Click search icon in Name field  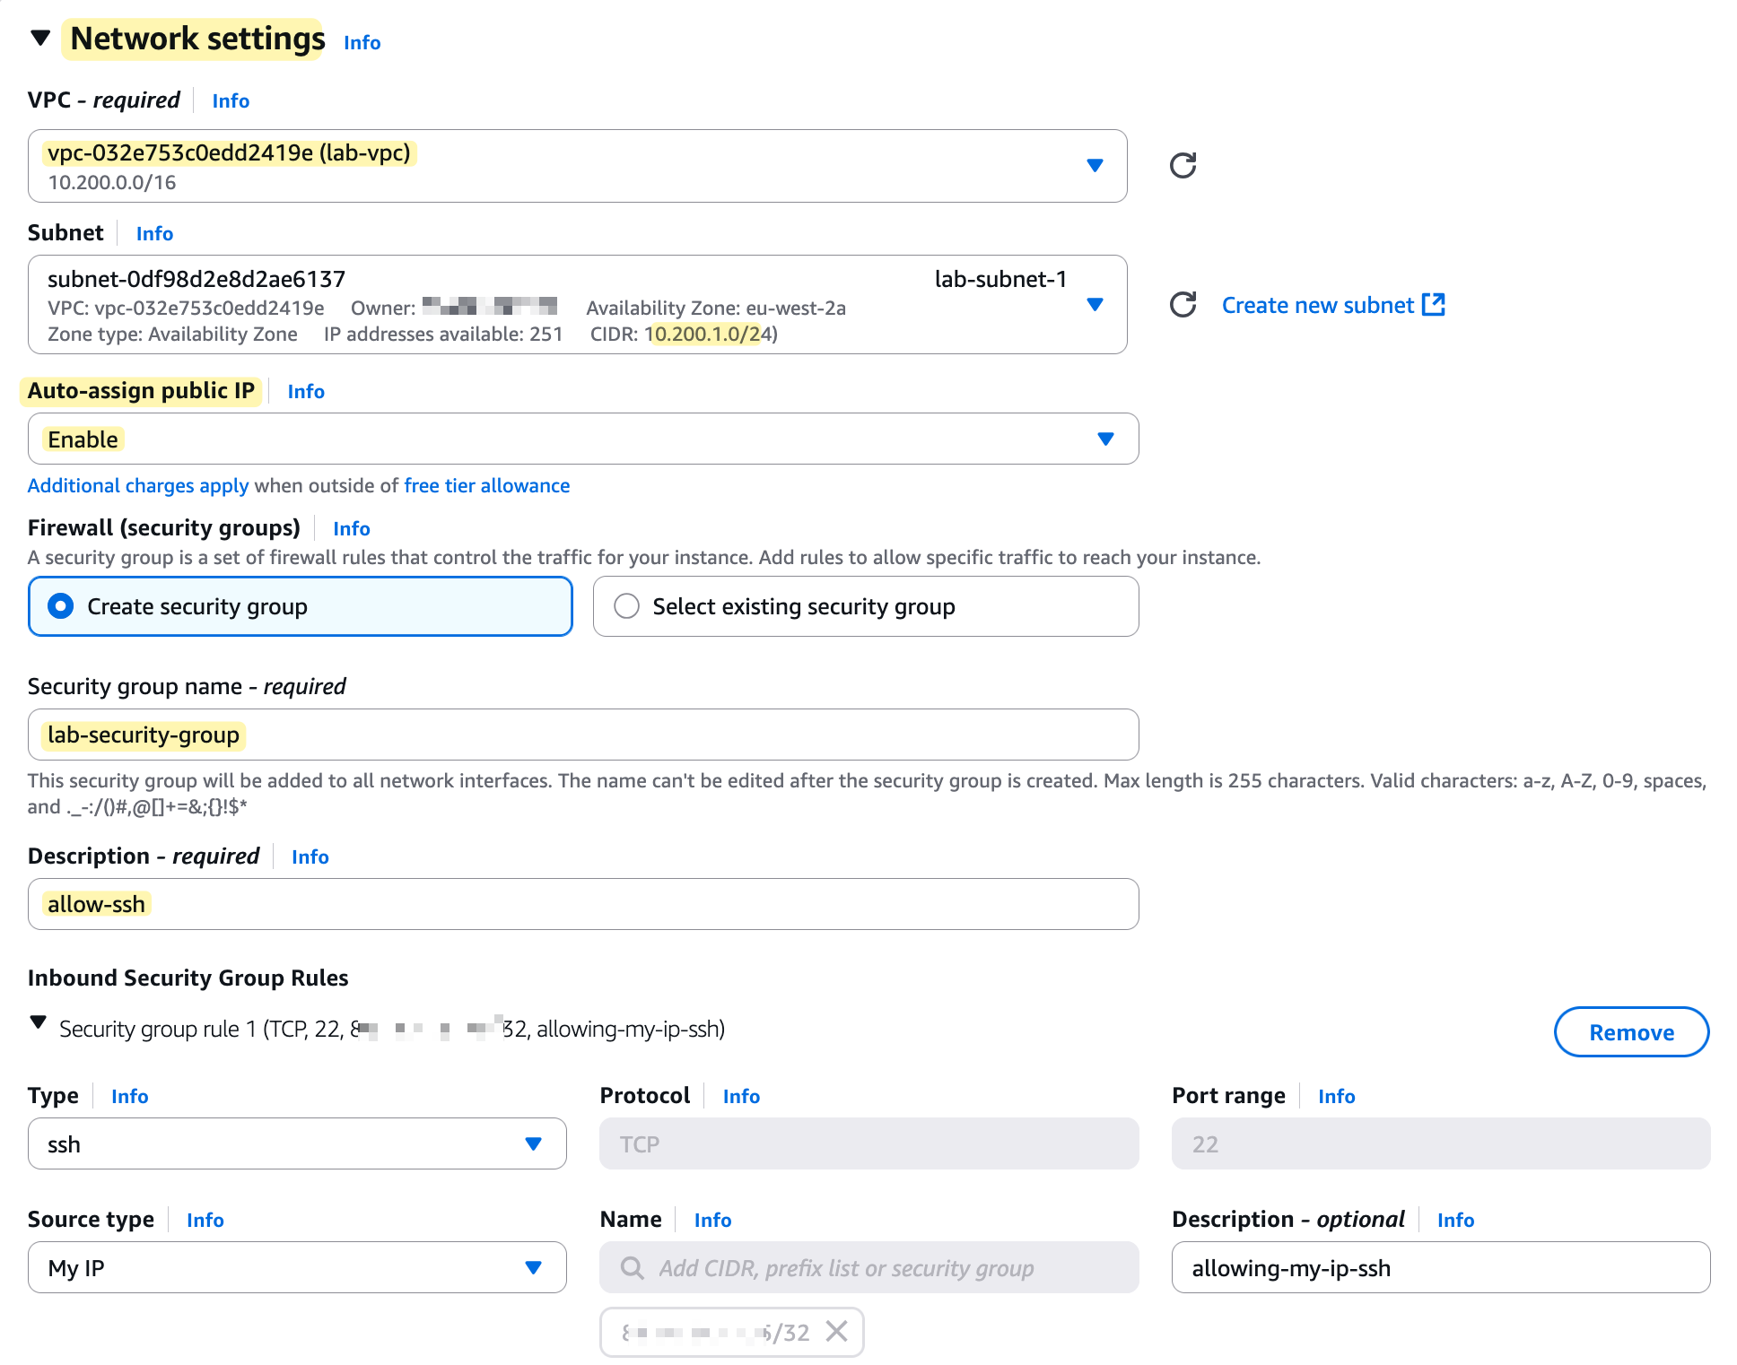[x=633, y=1267]
